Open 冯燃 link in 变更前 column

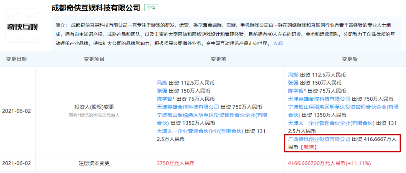click(162, 83)
